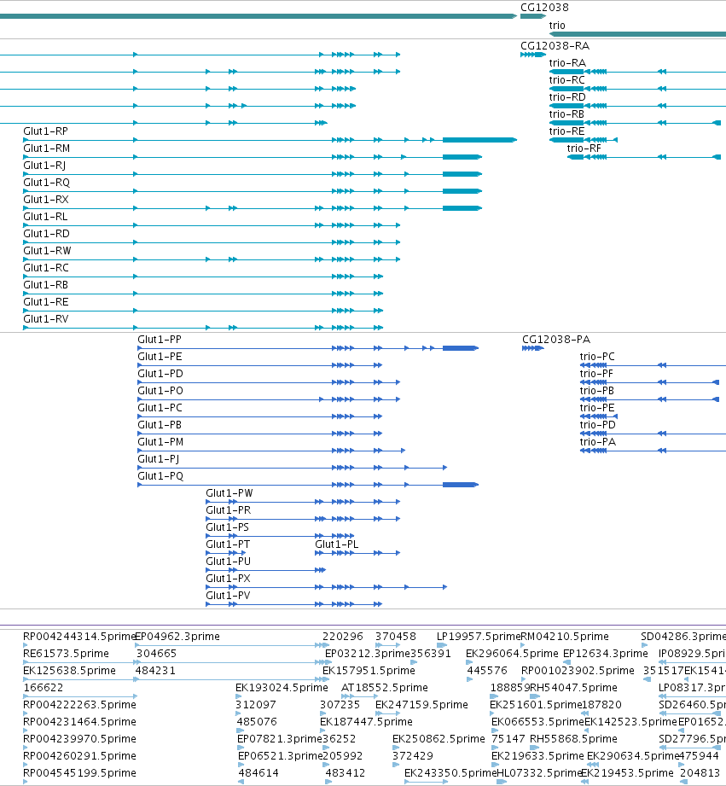
Task: Select the Glut1-PW protein label
Action: point(229,492)
